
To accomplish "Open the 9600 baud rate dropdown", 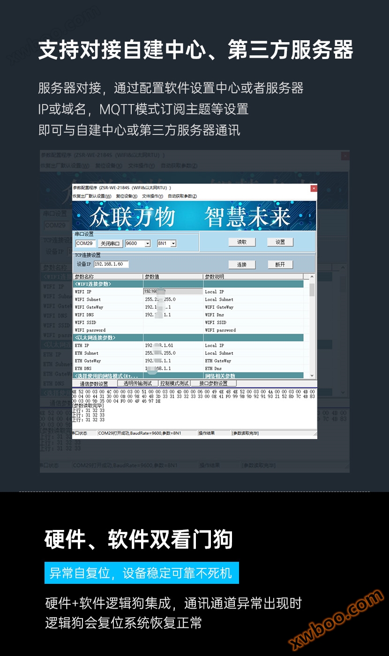I will click(x=148, y=244).
